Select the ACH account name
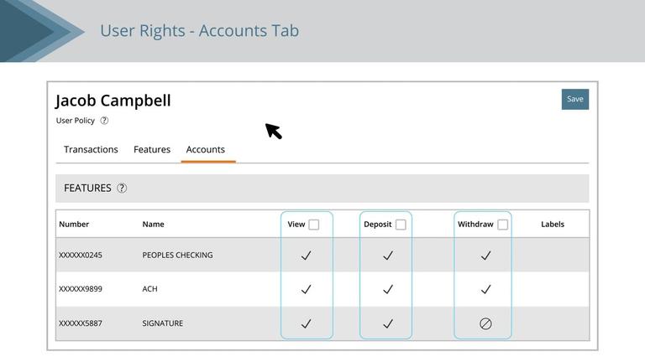Viewport: 645px width, 362px height. click(149, 289)
